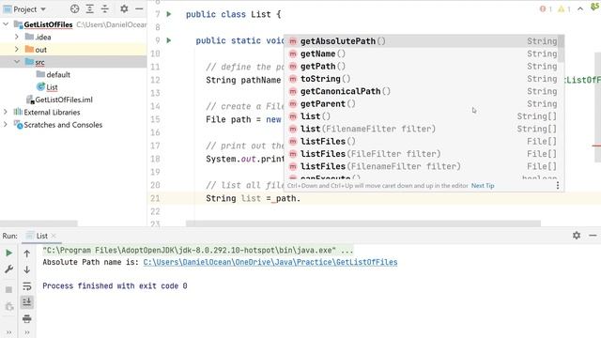The height and width of the screenshot is (338, 601).
Task: Expand the .idea folder
Action: (17, 37)
